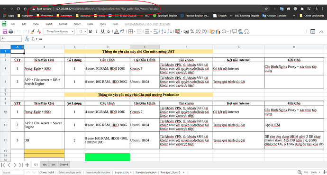Add a decimal place
The width and height of the screenshot is (327, 175).
click(204, 31)
